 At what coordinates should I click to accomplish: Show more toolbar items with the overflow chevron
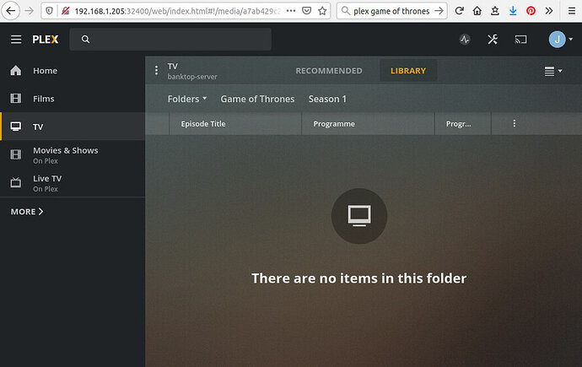pos(549,11)
